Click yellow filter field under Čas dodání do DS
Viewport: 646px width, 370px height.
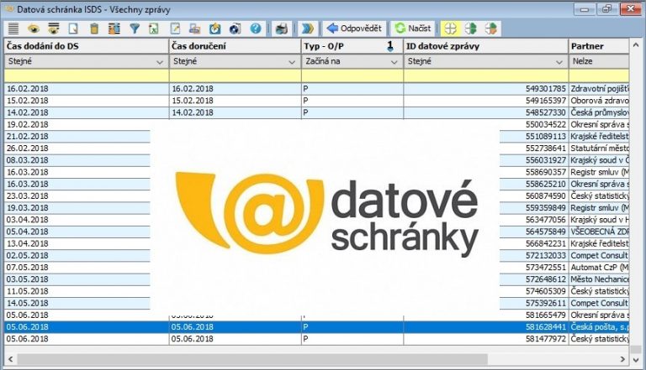[x=87, y=76]
